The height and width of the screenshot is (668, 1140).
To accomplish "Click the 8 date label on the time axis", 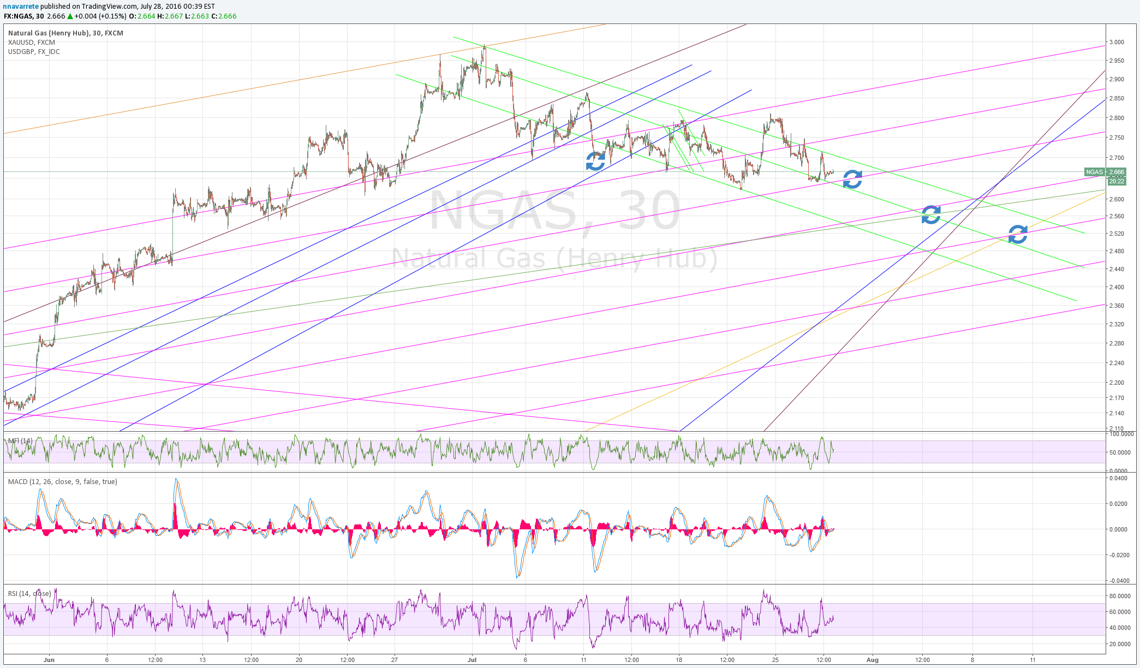I will 972,660.
